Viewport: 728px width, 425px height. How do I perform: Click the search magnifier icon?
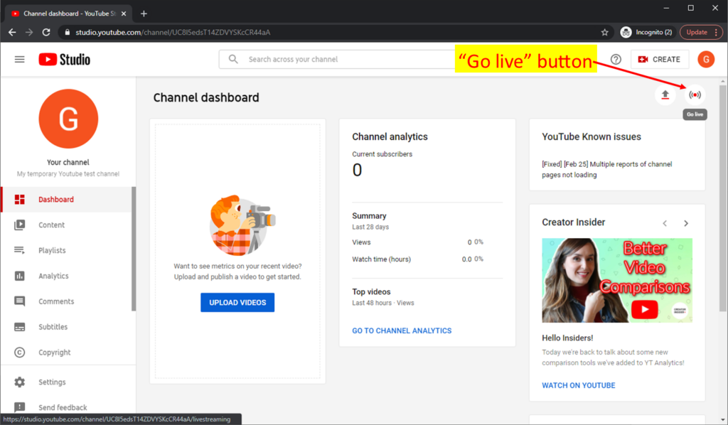tap(233, 60)
